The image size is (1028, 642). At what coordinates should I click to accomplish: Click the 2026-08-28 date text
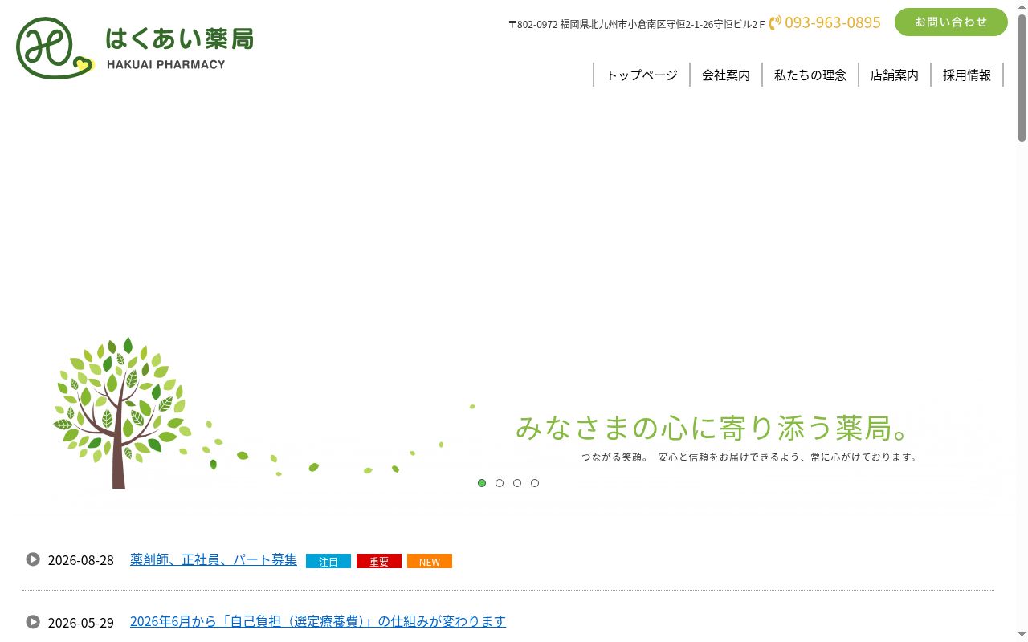pyautogui.click(x=81, y=560)
